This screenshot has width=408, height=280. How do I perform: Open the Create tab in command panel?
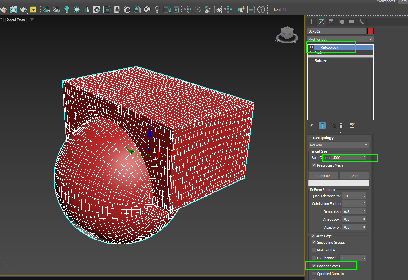pos(311,22)
